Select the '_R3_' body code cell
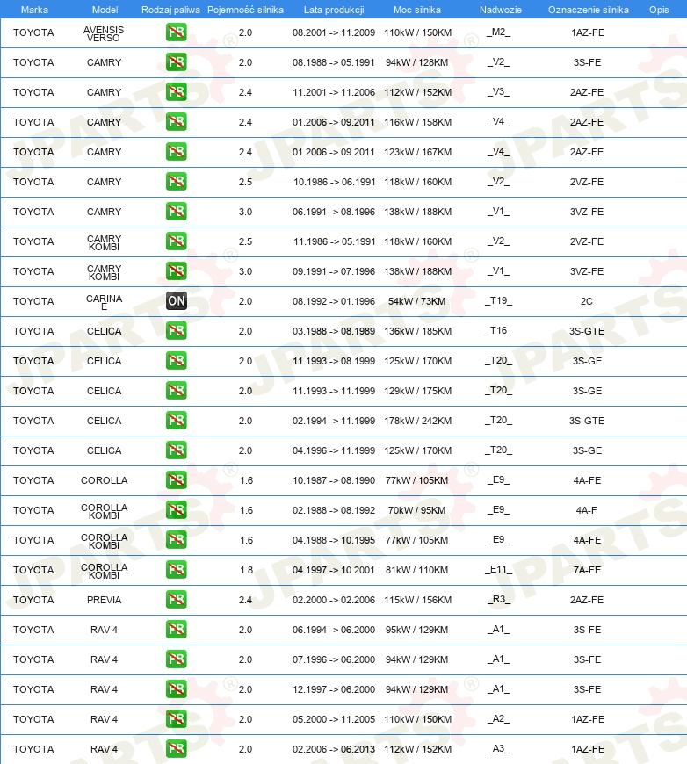 [498, 599]
